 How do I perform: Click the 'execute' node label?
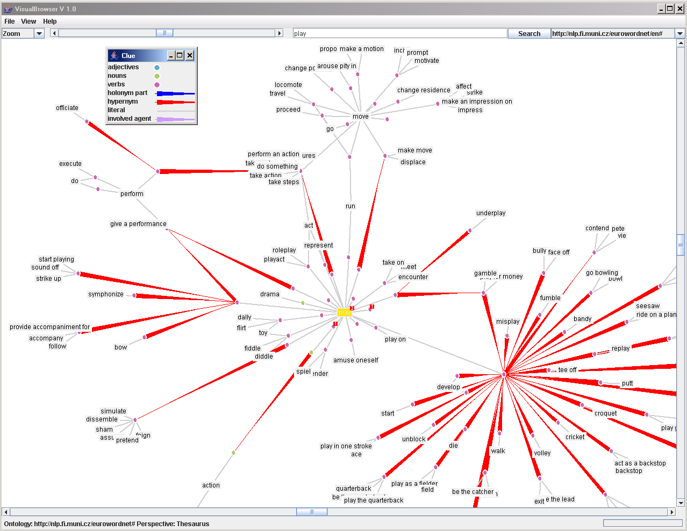click(x=70, y=164)
